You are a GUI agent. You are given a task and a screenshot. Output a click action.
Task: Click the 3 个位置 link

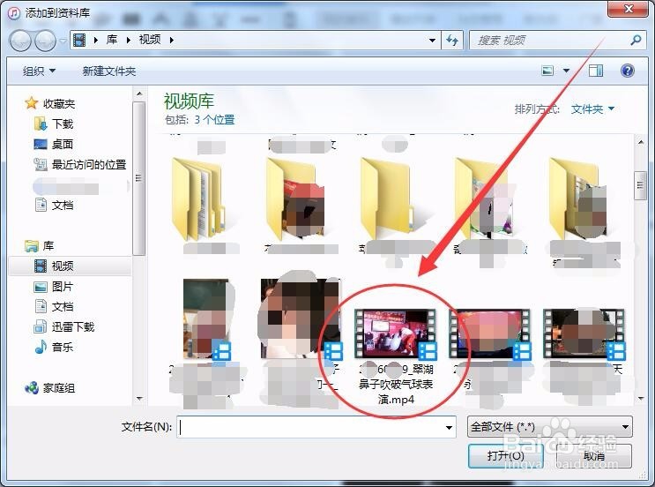click(x=214, y=120)
